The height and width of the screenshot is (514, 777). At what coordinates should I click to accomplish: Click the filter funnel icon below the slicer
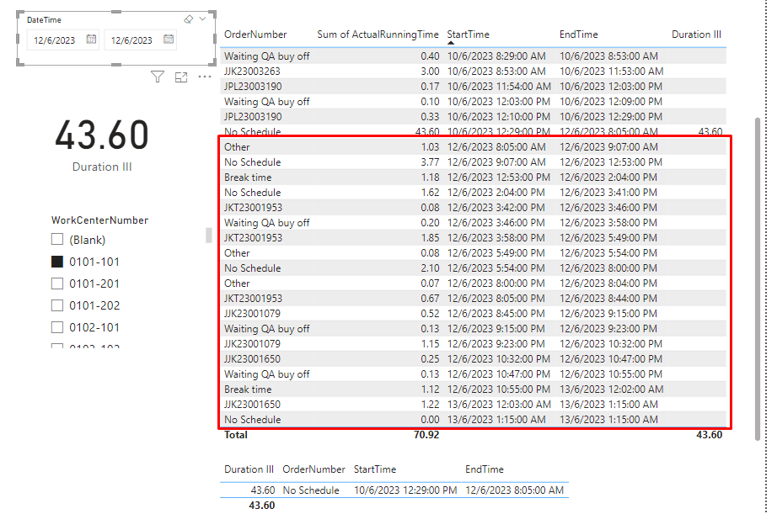[x=158, y=77]
